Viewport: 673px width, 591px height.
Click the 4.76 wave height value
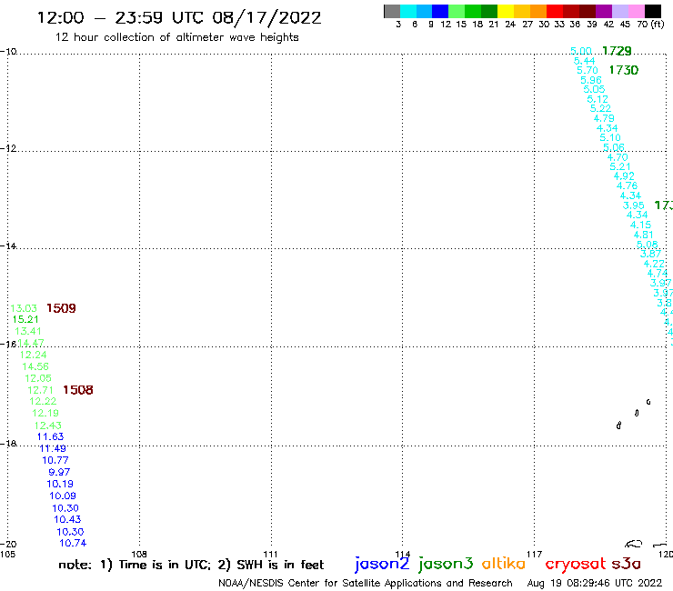[628, 185]
